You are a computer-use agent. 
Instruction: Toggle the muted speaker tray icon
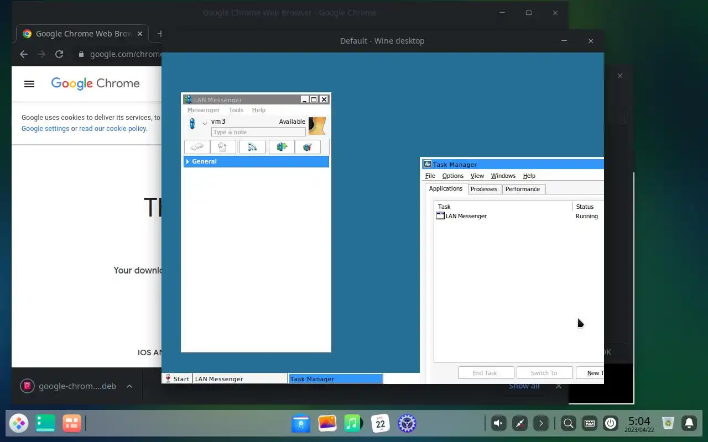(498, 423)
